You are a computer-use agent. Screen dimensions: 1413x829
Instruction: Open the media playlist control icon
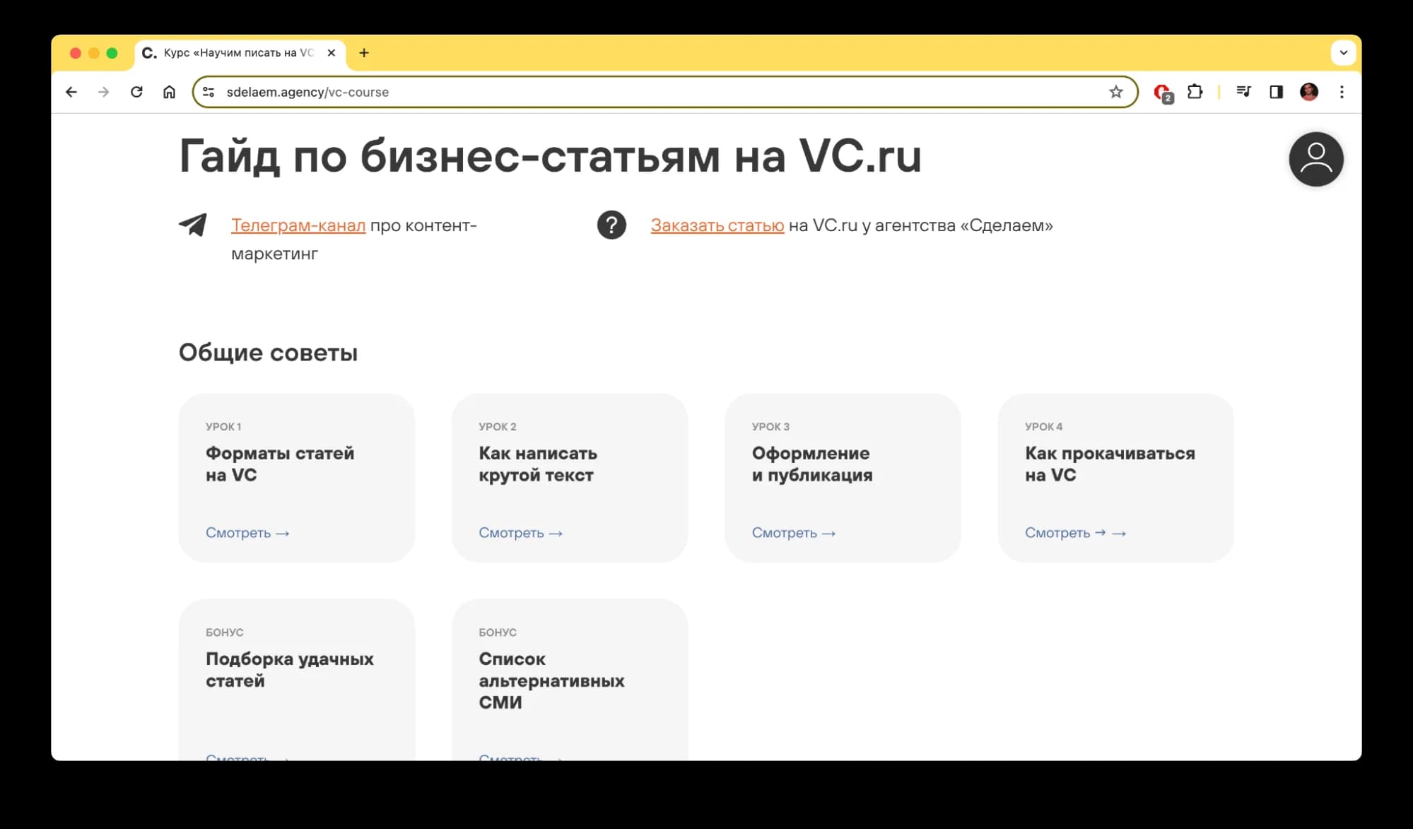click(x=1243, y=92)
